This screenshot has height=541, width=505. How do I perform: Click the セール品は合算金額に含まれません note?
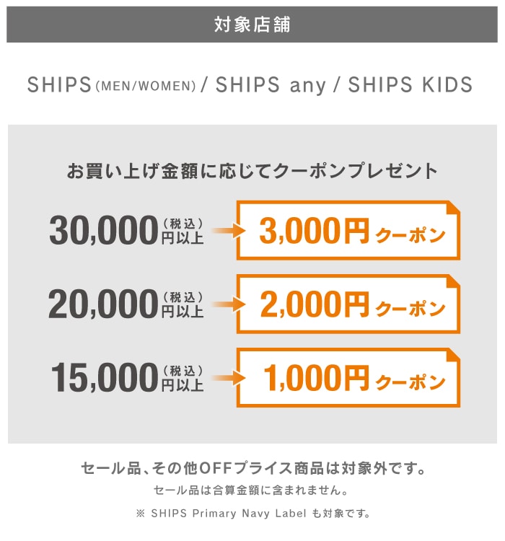tap(252, 492)
